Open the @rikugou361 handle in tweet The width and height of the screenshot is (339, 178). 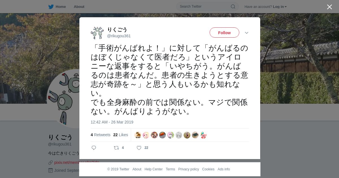pyautogui.click(x=119, y=36)
